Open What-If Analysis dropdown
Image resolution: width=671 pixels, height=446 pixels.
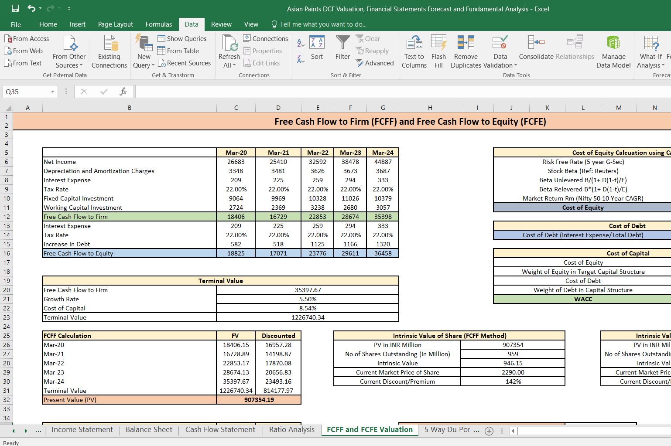point(651,52)
